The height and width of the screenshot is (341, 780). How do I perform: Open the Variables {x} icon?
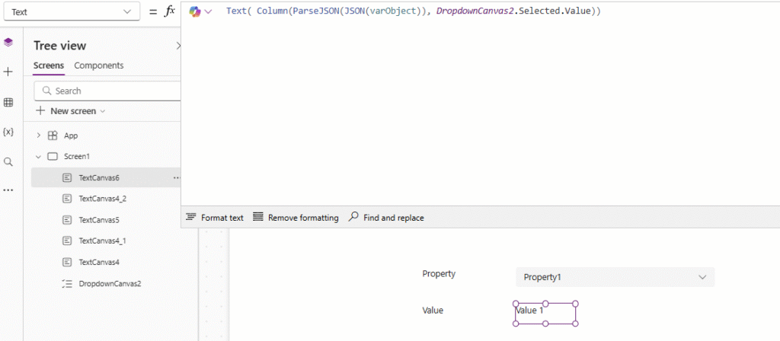(8, 132)
